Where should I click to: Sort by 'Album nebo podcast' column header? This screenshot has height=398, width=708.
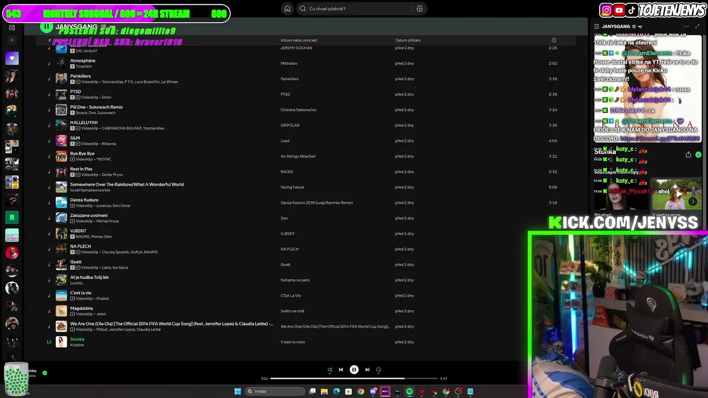299,40
